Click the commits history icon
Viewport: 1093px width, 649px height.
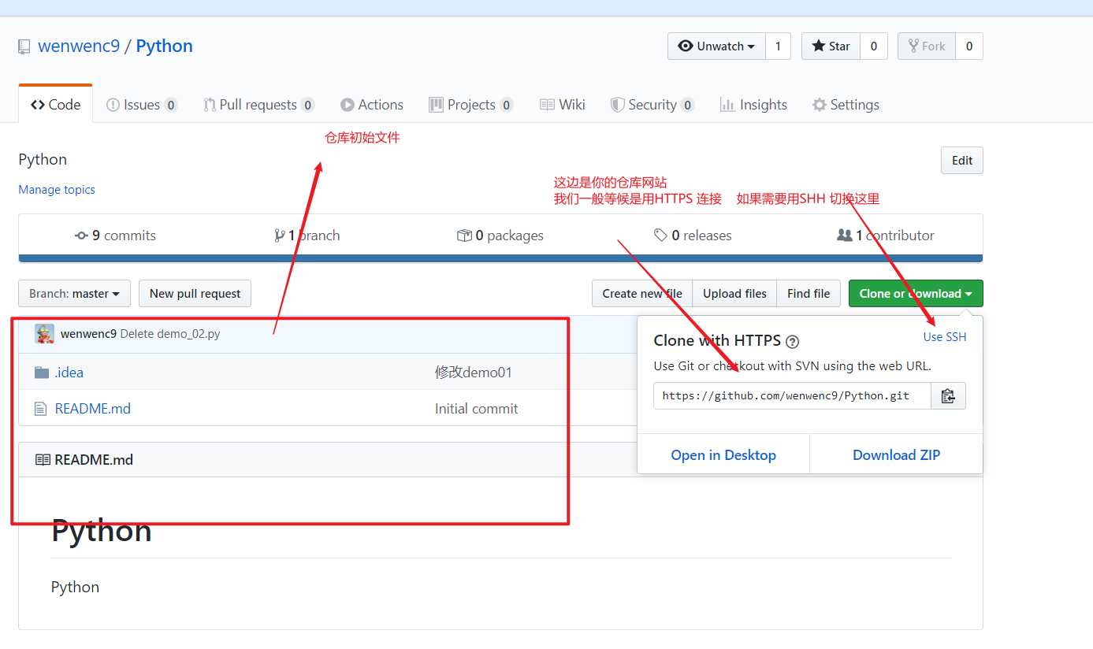81,235
